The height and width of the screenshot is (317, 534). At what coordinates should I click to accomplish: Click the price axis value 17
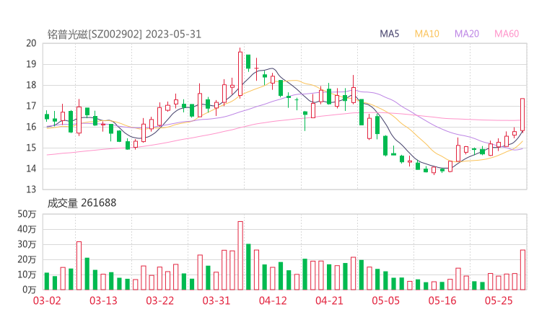pos(31,106)
